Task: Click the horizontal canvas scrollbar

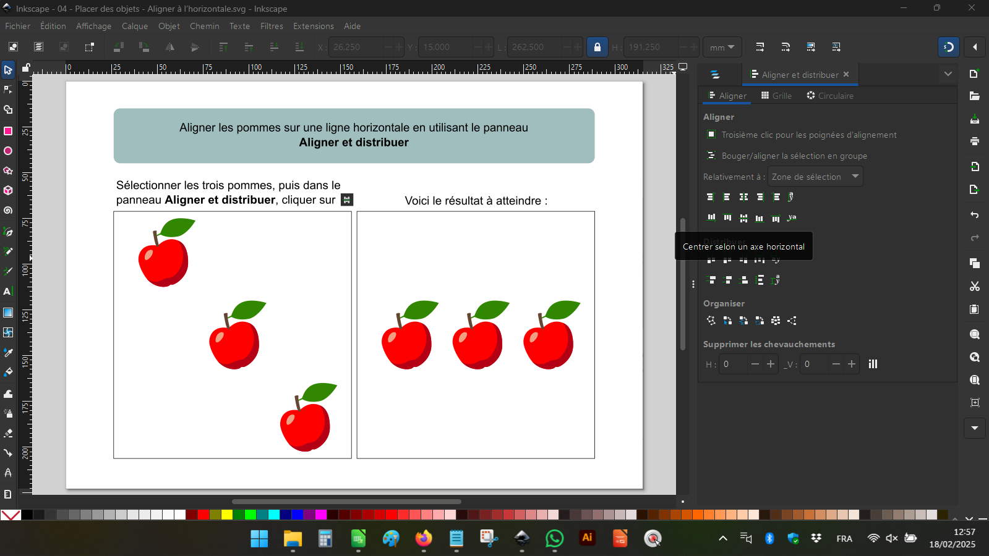Action: (346, 502)
